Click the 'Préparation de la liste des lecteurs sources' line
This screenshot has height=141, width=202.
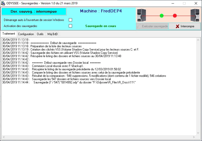42,46
